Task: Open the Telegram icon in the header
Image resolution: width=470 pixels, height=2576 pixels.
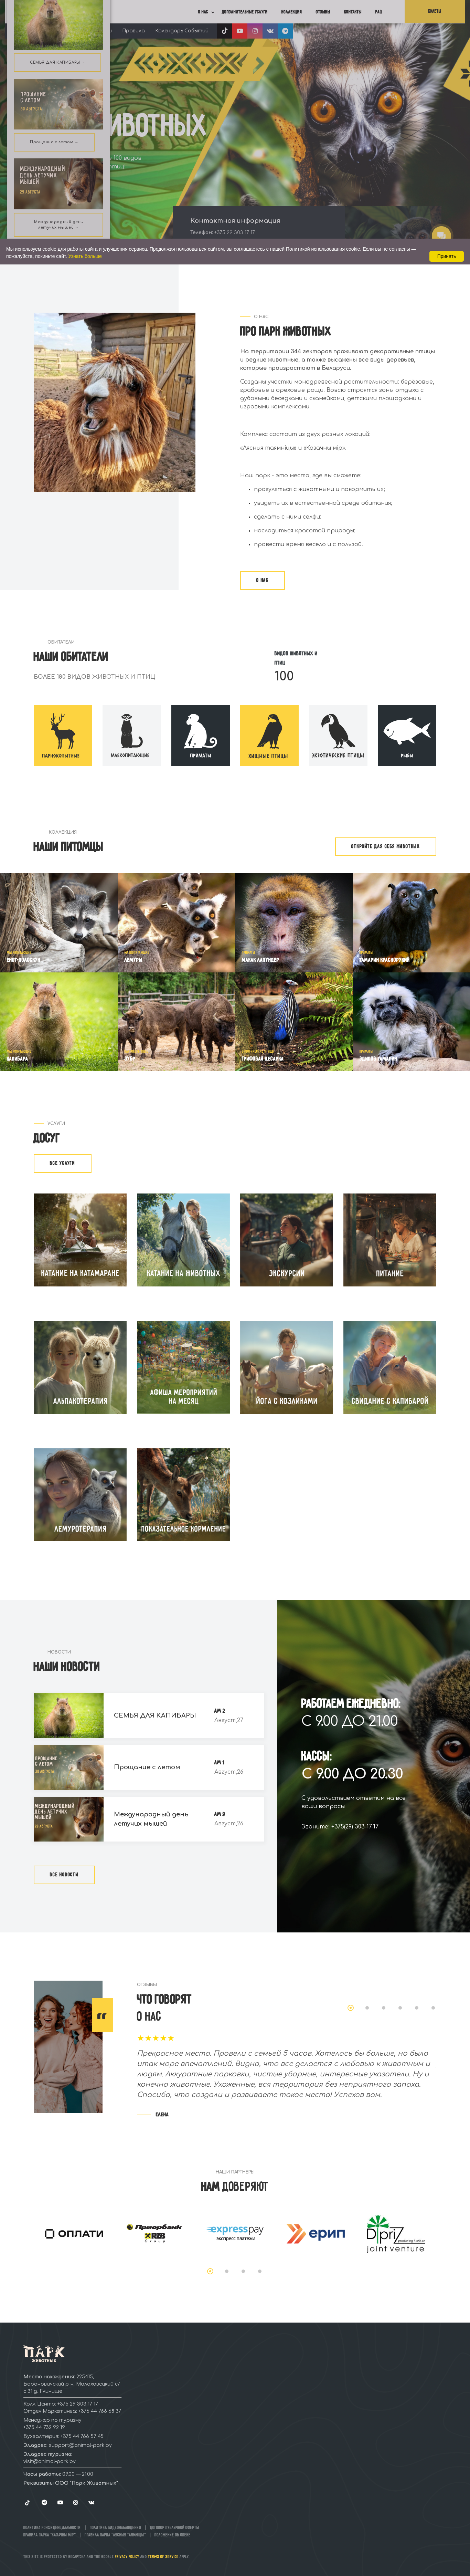Action: coord(285,31)
